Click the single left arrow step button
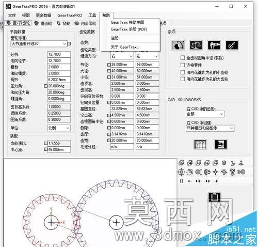This screenshot has width=258, height=247. (x=190, y=181)
